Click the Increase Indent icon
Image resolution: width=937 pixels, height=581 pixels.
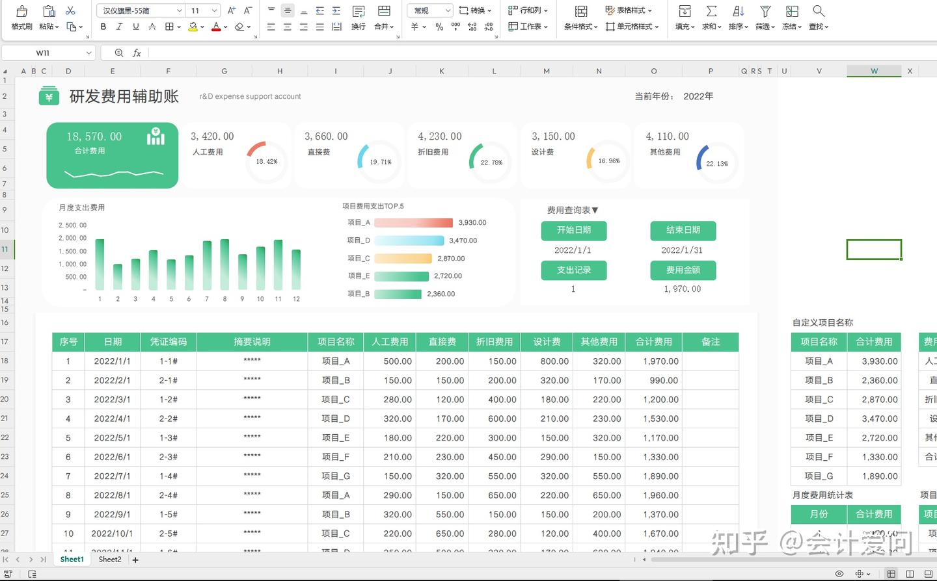336,10
